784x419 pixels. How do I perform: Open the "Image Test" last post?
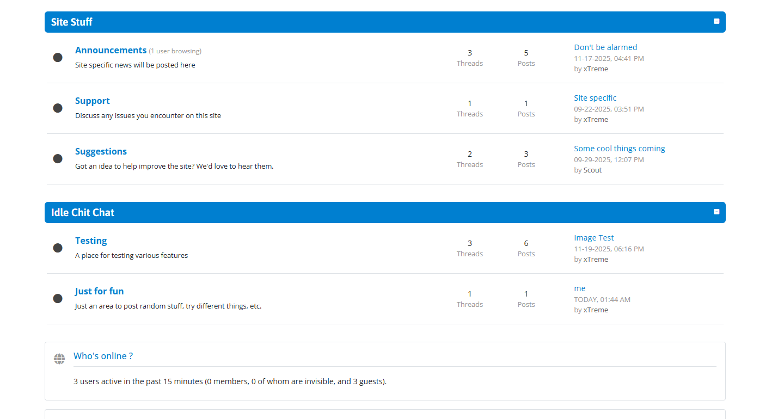point(593,238)
